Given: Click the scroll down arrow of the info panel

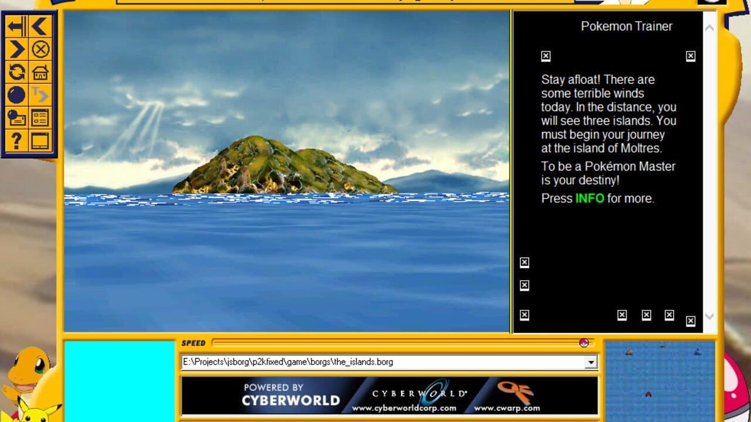Looking at the screenshot, I should (x=709, y=316).
